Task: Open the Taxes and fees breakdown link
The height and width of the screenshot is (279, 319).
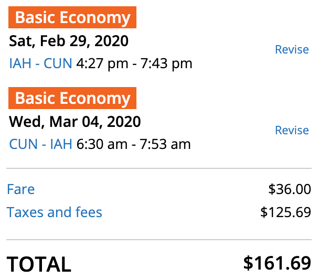Action: coord(55,212)
